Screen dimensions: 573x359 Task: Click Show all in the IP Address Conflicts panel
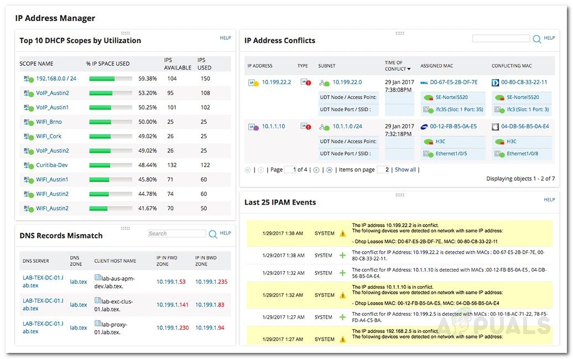coord(405,169)
